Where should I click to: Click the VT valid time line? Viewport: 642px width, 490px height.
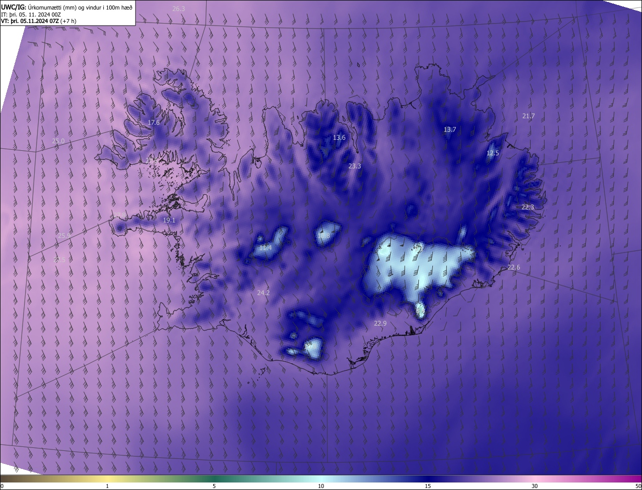pos(38,22)
